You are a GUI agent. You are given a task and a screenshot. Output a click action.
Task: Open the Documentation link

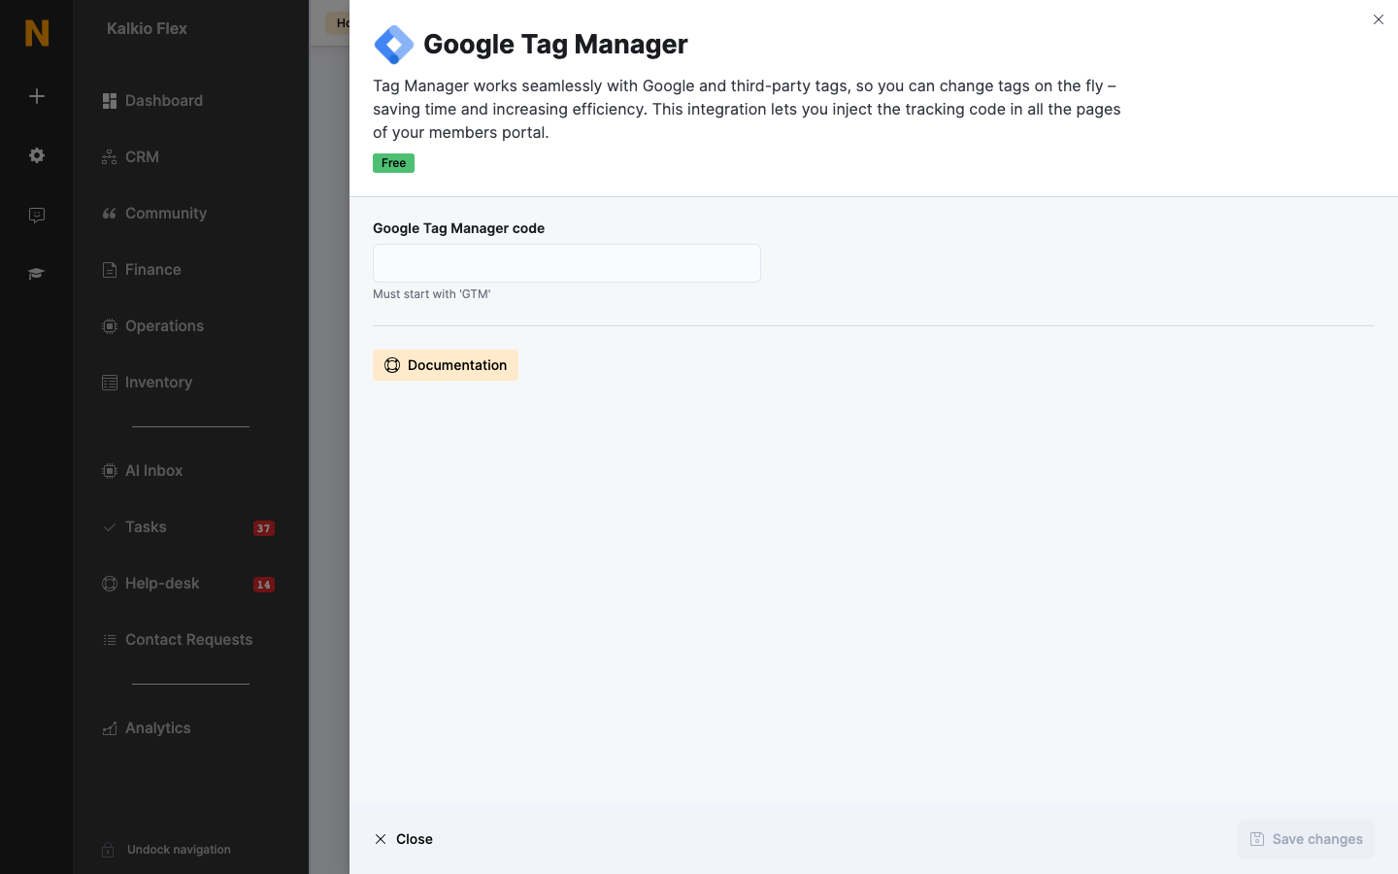pos(446,365)
